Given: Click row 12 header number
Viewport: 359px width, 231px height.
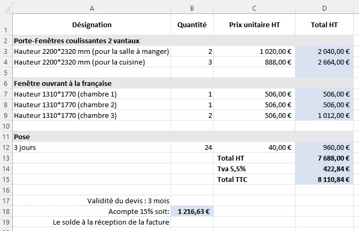Looking at the screenshot, I should (6, 147).
